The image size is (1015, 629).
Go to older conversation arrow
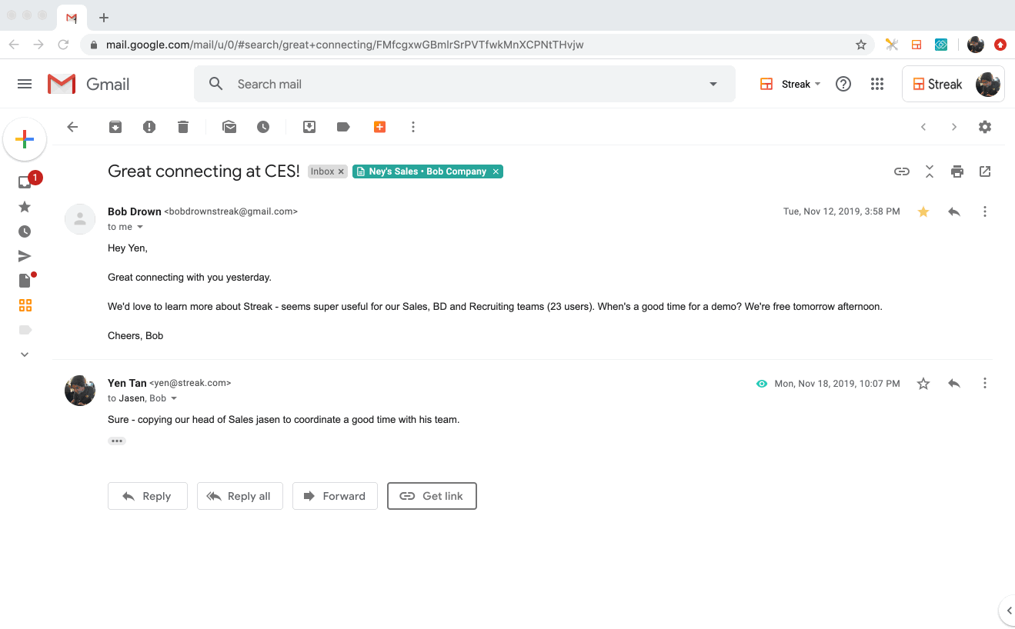click(954, 127)
